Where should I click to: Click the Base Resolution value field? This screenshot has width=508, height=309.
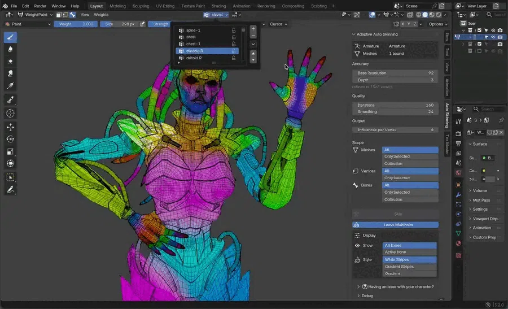pos(395,73)
